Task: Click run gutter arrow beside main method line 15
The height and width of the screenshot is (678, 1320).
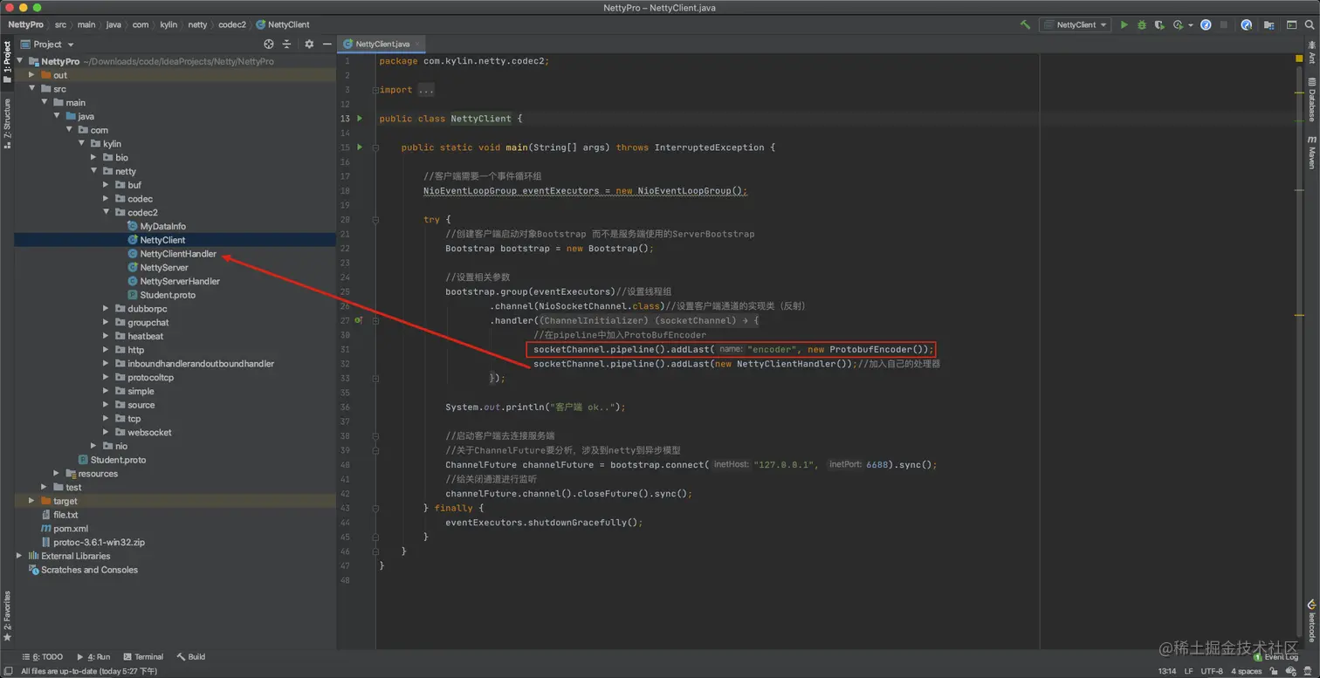Action: [x=359, y=147]
